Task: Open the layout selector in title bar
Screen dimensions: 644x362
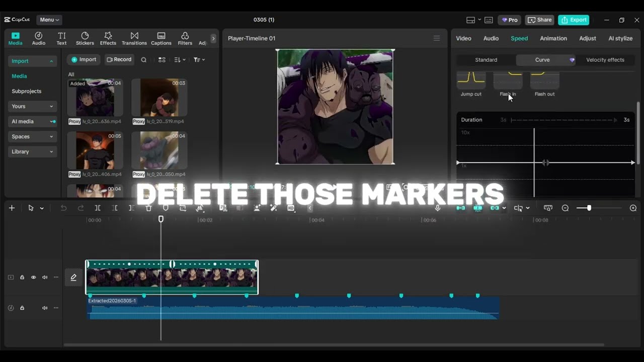Action: click(x=473, y=20)
